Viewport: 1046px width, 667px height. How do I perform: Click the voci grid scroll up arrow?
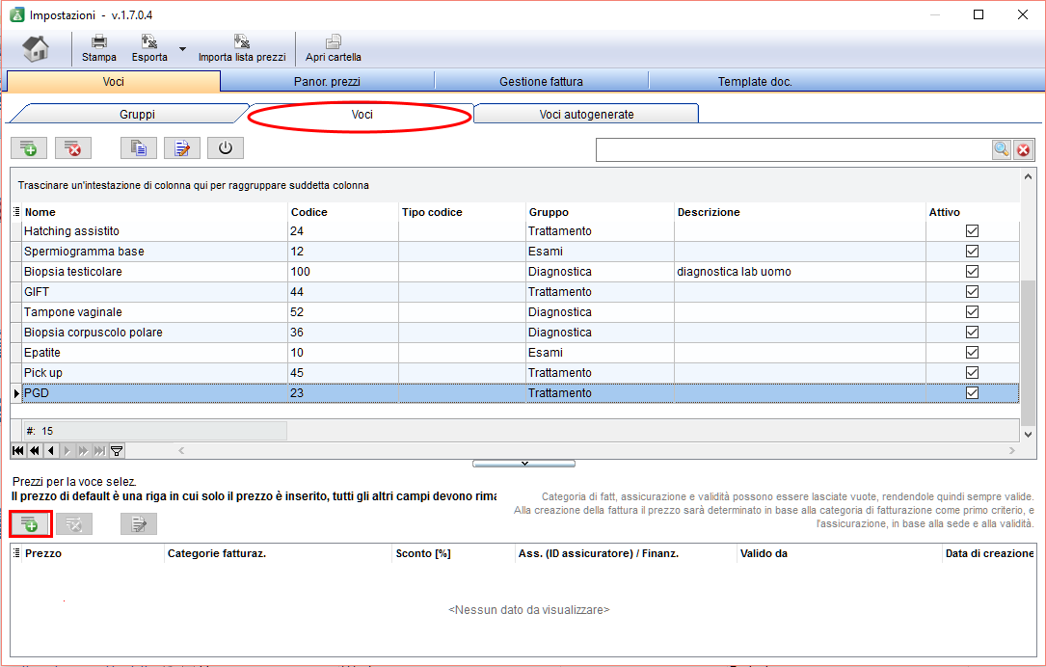[x=1028, y=176]
